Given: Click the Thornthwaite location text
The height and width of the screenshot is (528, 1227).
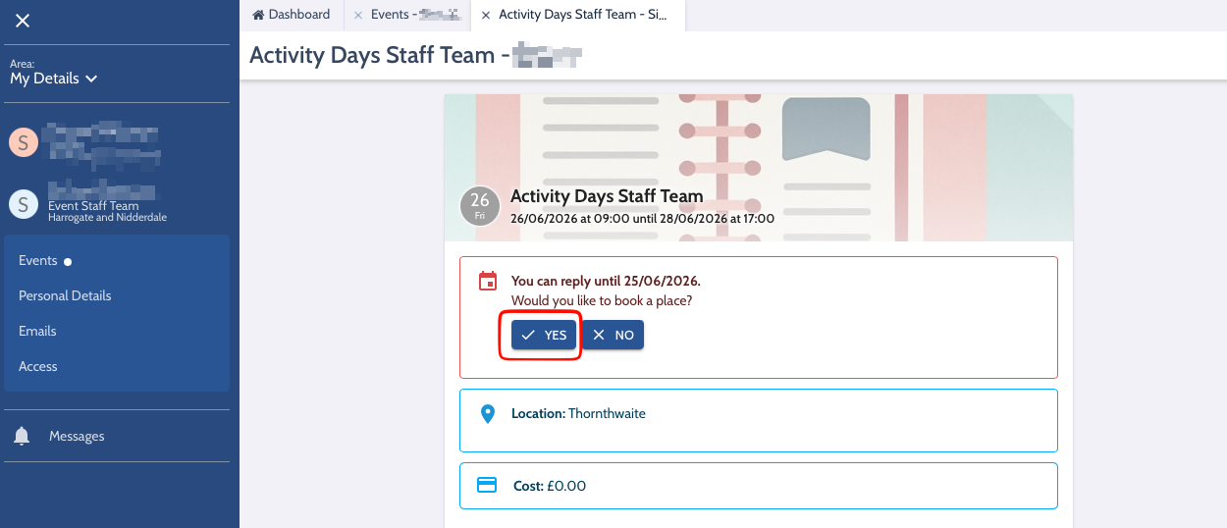Looking at the screenshot, I should coord(607,414).
